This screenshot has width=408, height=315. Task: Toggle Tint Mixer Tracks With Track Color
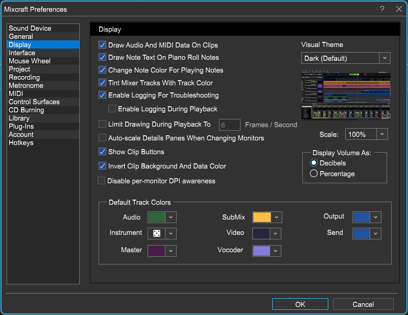pos(102,83)
